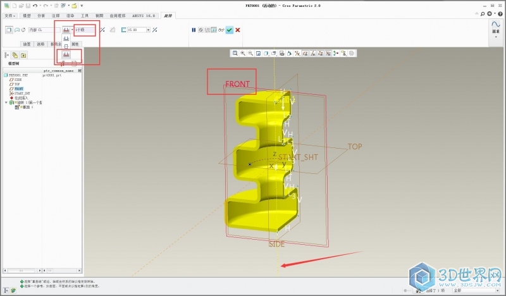Click the Zoom In magnifier icon
The image size is (506, 296).
pyautogui.click(x=243, y=53)
